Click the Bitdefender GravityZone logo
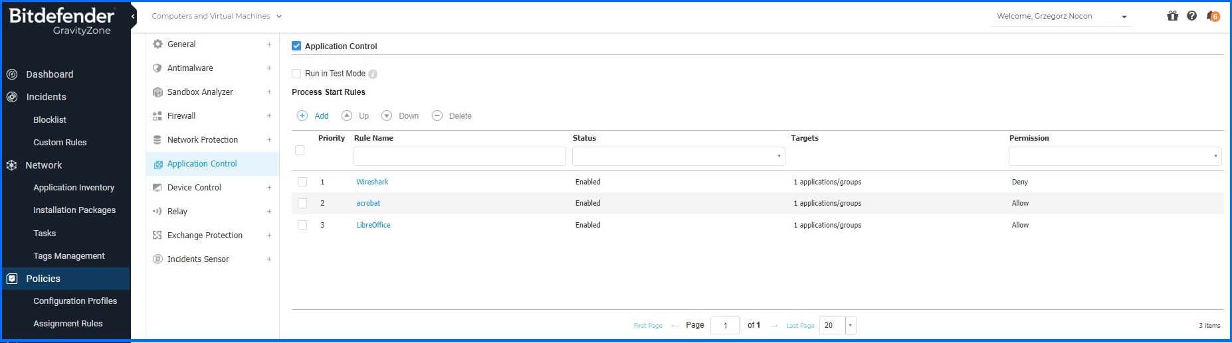Viewport: 1232px width, 343px height. coord(62,21)
